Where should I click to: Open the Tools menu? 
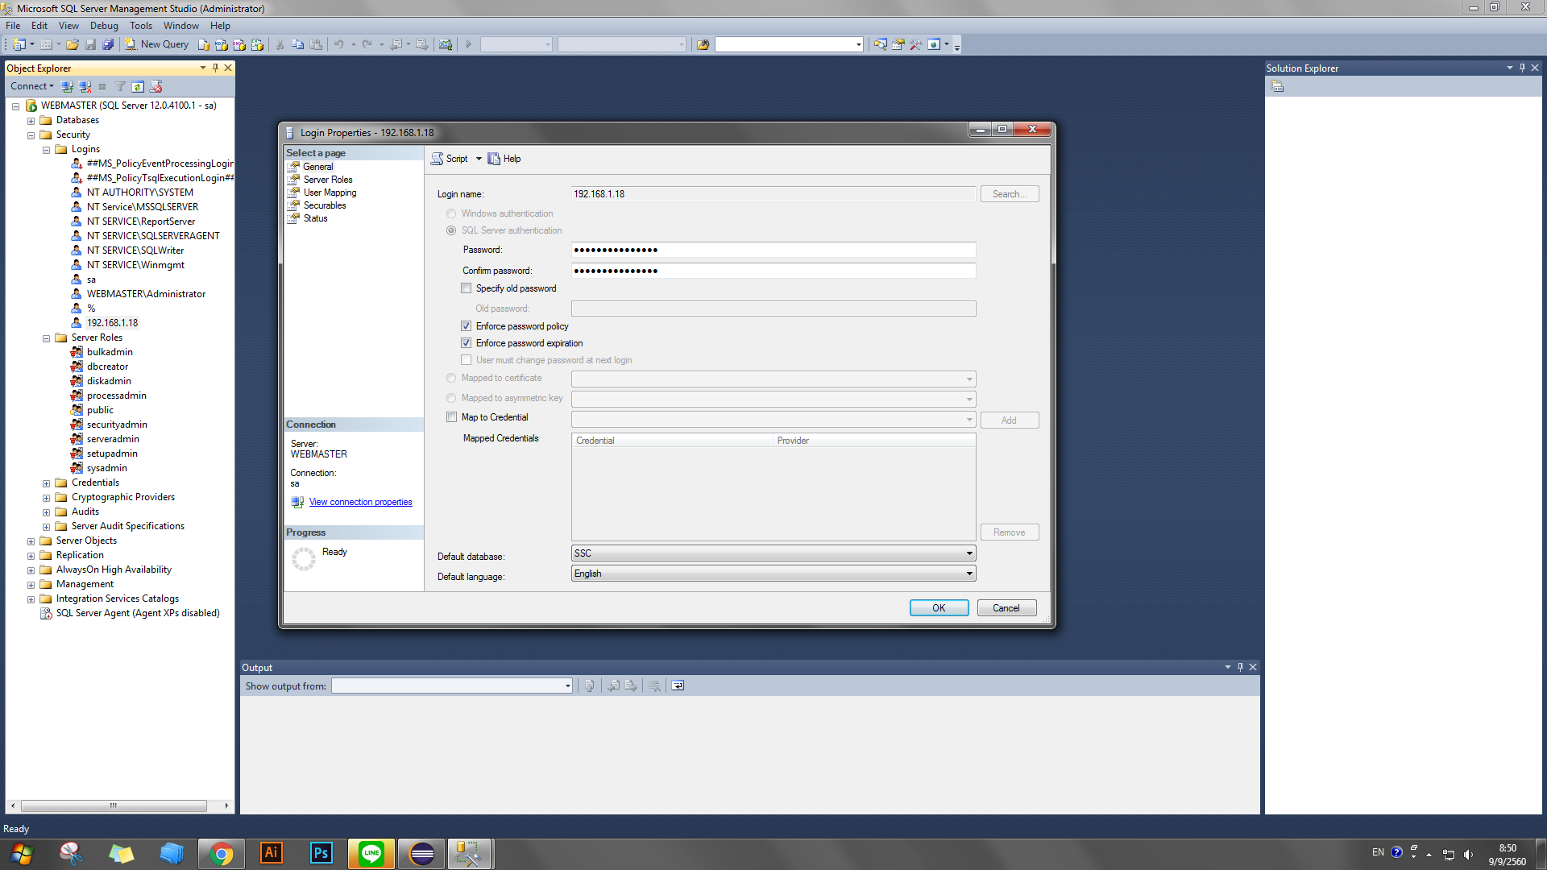(141, 26)
